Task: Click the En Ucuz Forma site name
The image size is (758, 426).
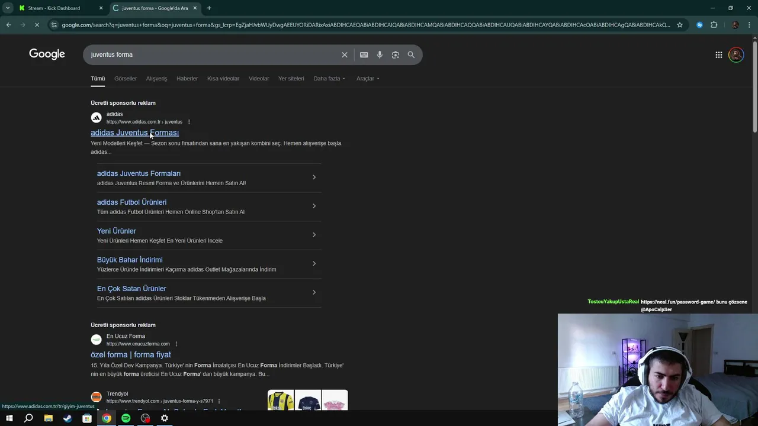Action: (x=126, y=336)
